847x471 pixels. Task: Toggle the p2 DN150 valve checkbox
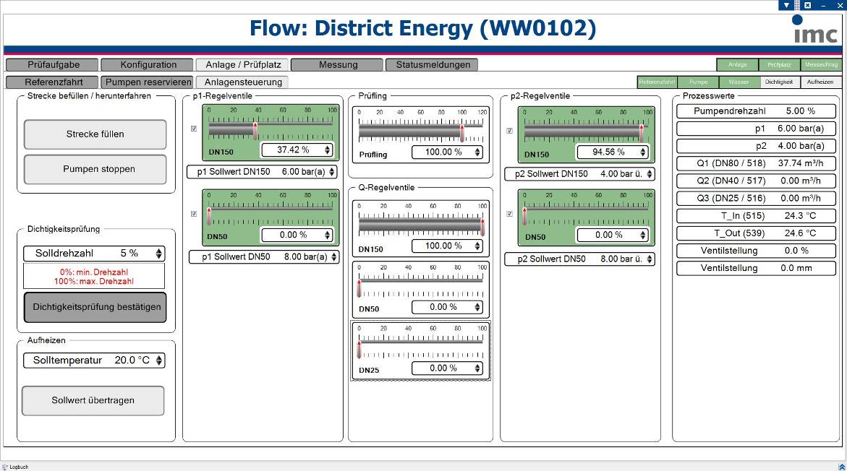pyautogui.click(x=509, y=131)
